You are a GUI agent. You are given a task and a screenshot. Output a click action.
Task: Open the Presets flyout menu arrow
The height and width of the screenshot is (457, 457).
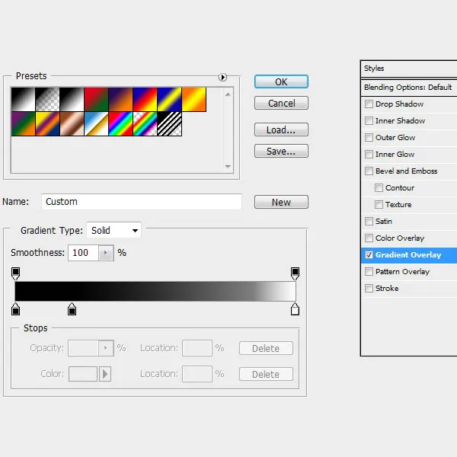[x=222, y=77]
